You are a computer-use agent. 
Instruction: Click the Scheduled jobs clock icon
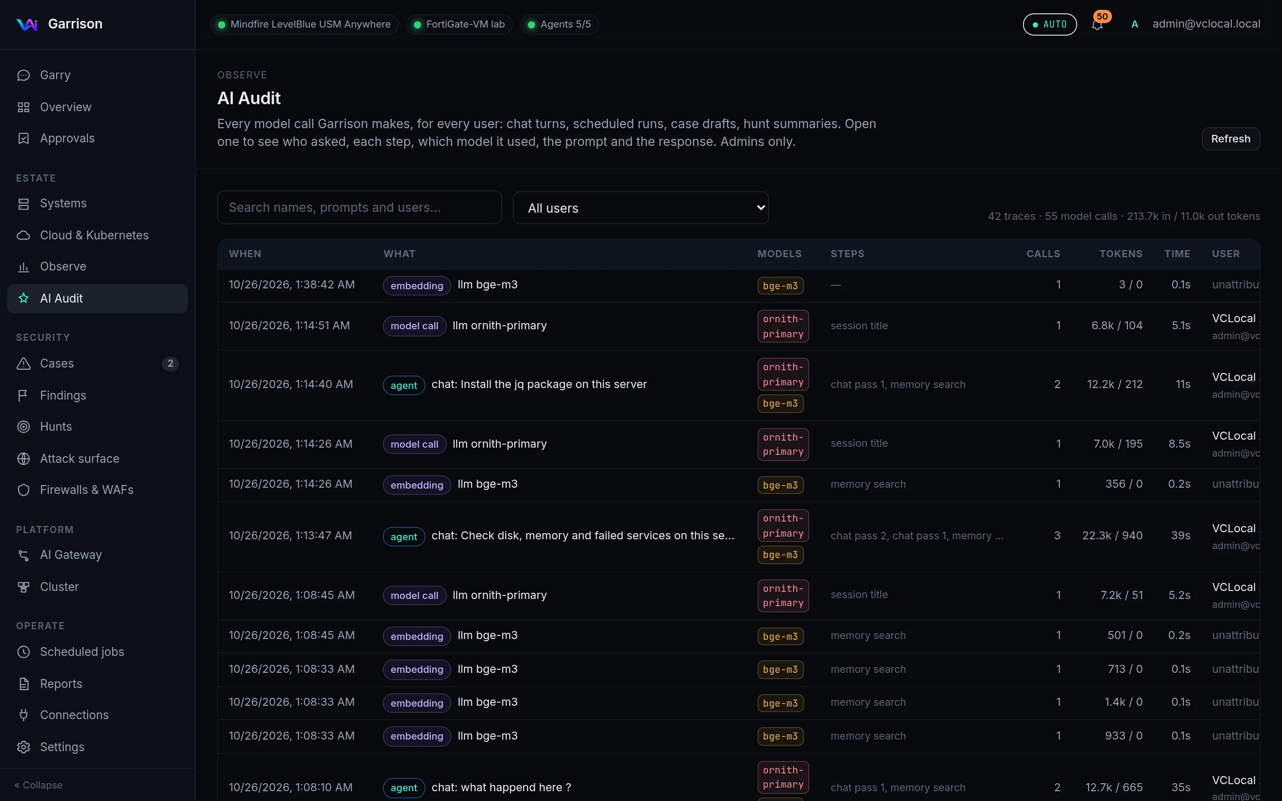pyautogui.click(x=23, y=651)
